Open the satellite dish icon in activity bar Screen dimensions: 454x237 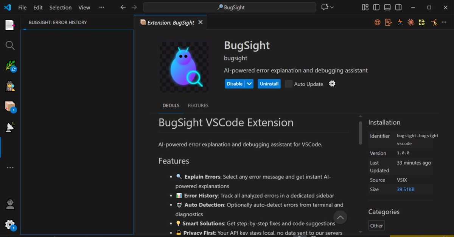(10, 127)
